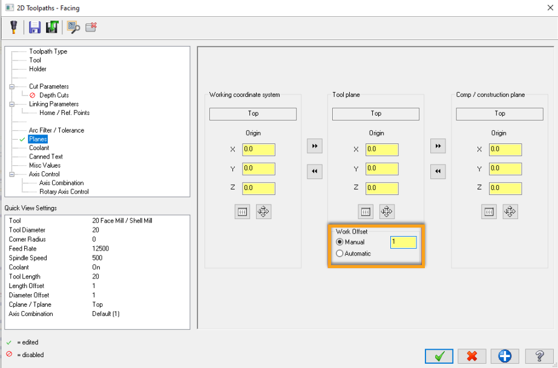Save the toolpath parameters using the diskette icon
Screen dimensions: 558x368
click(x=34, y=27)
